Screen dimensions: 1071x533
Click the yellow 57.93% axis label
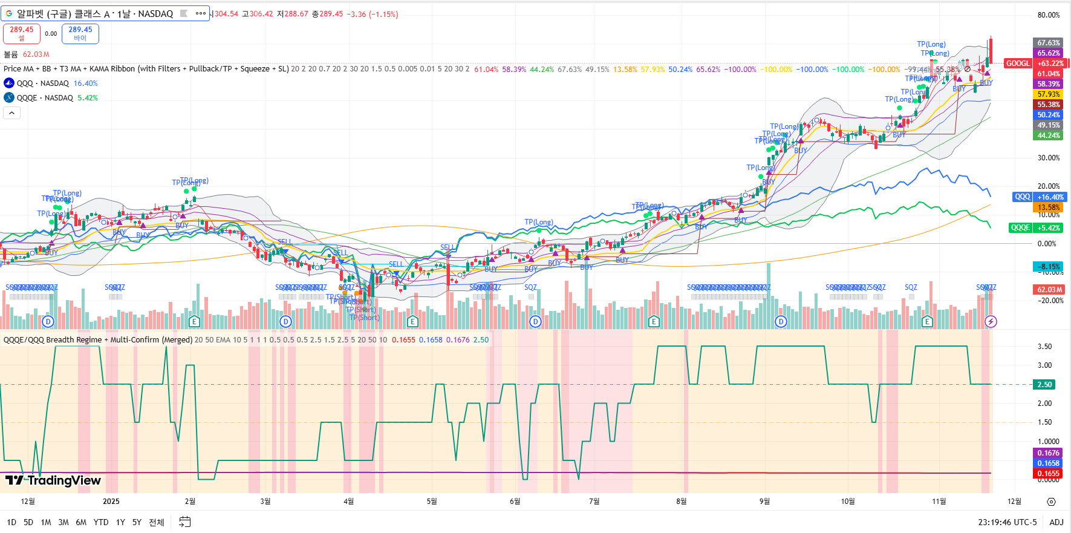pyautogui.click(x=1049, y=94)
